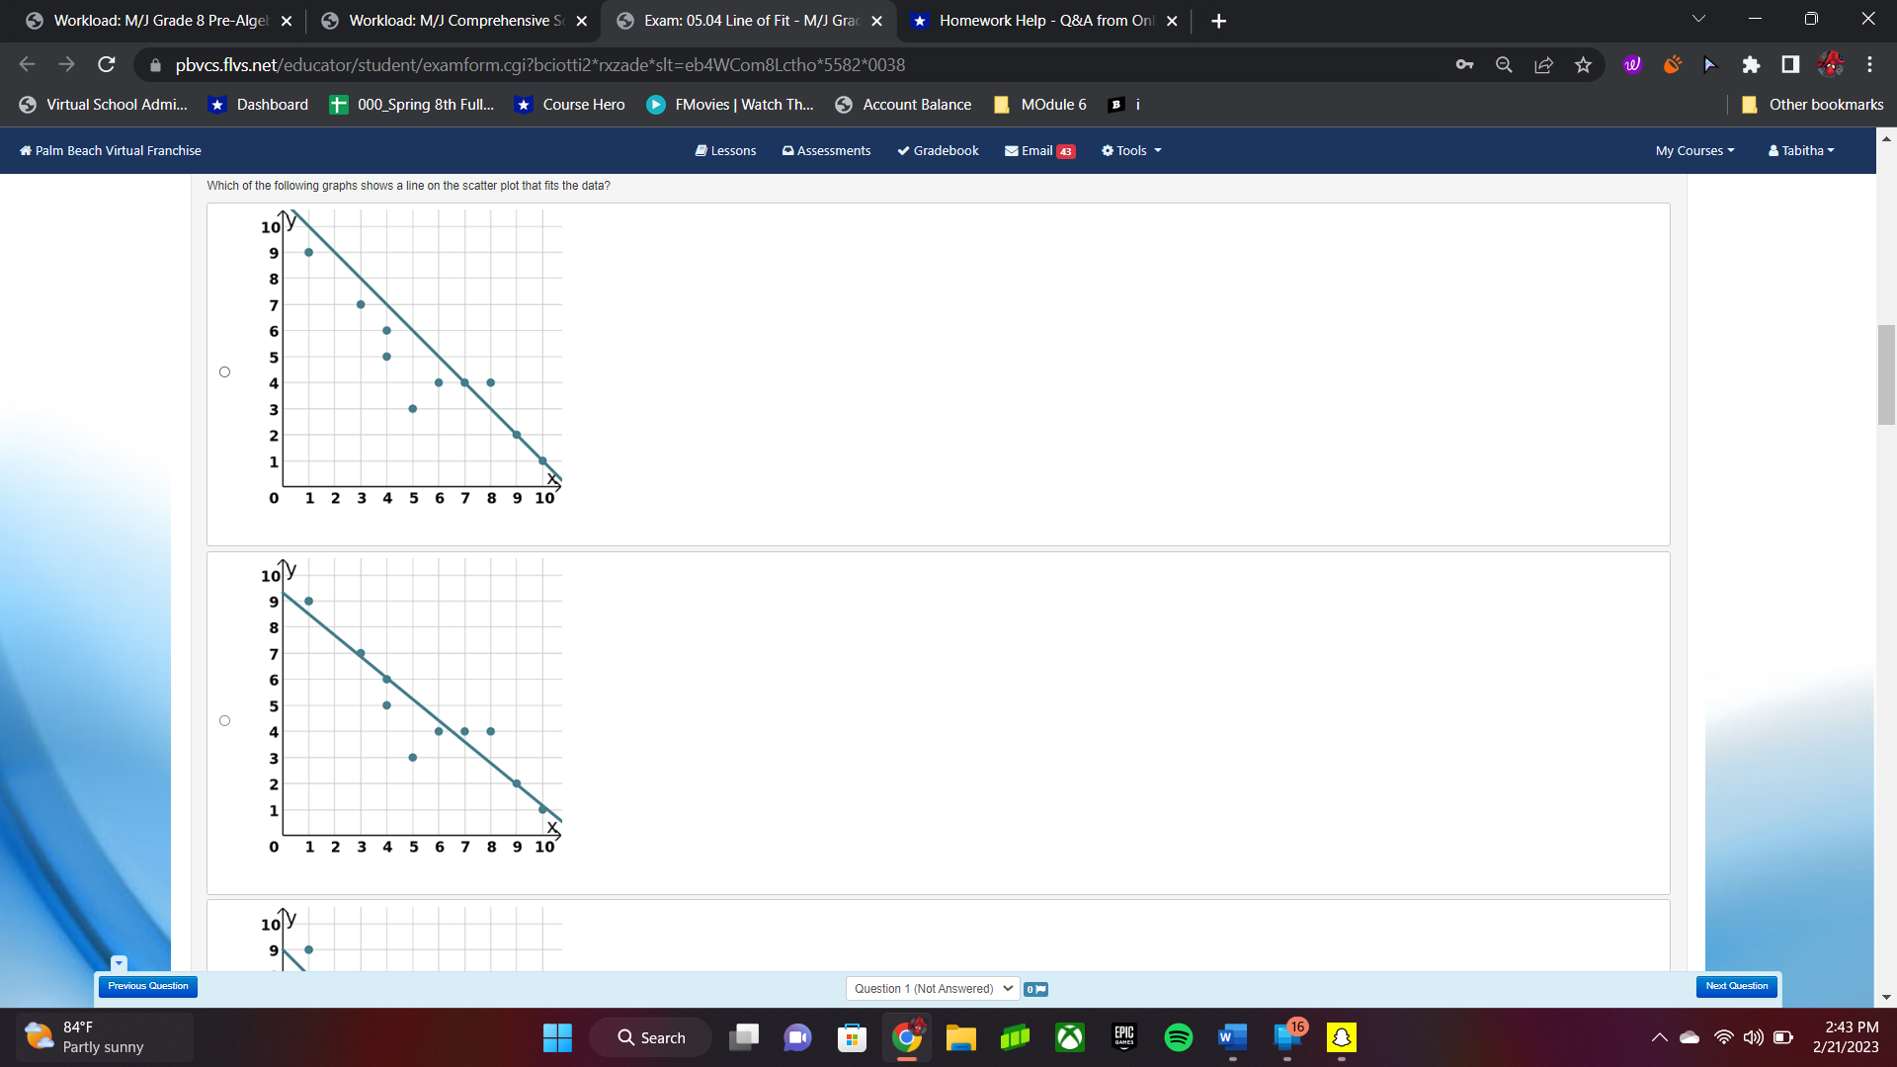This screenshot has width=1897, height=1067.
Task: Adjust the volume from the system tray
Action: tap(1753, 1037)
